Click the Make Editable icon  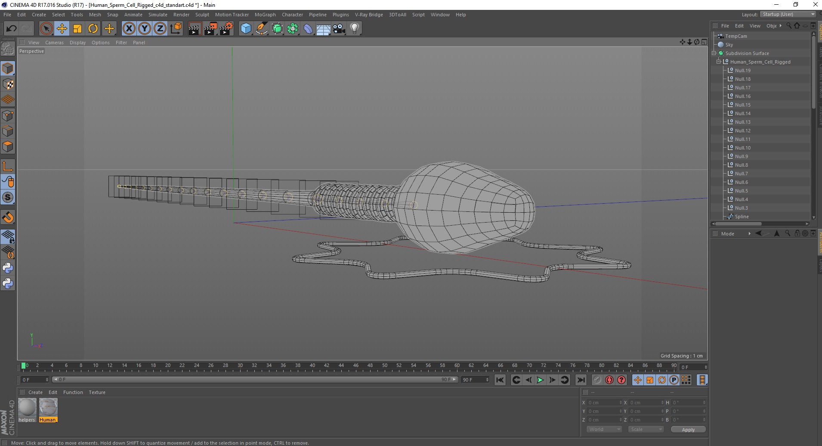pyautogui.click(x=8, y=49)
